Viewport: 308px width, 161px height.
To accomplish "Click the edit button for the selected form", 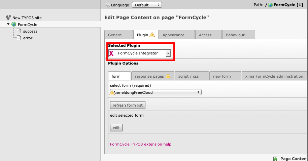I will coord(116,128).
